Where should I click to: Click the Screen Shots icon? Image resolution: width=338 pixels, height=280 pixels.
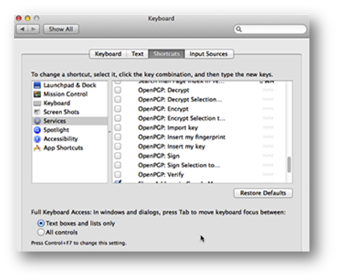click(x=37, y=112)
